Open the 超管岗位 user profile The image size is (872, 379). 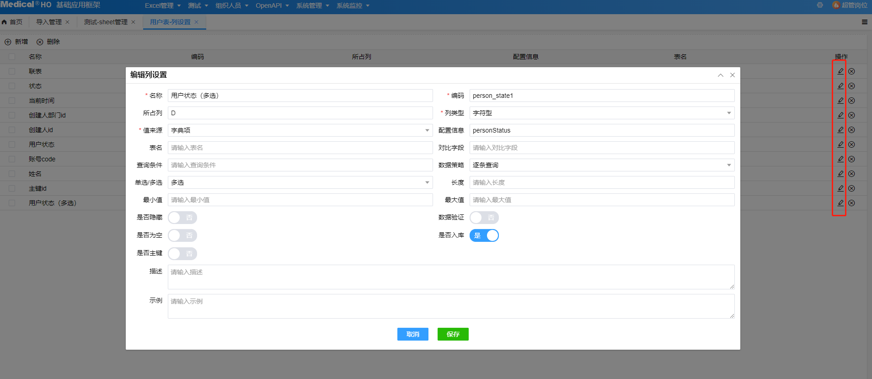coord(850,5)
